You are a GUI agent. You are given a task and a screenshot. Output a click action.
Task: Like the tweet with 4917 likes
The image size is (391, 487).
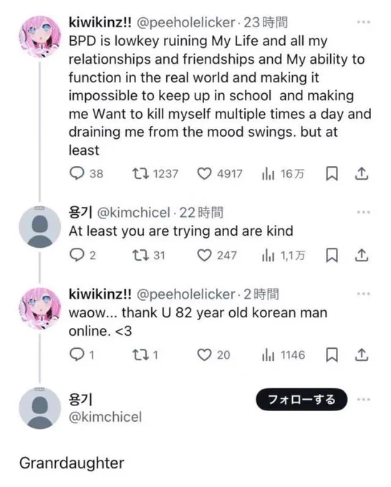pyautogui.click(x=204, y=173)
